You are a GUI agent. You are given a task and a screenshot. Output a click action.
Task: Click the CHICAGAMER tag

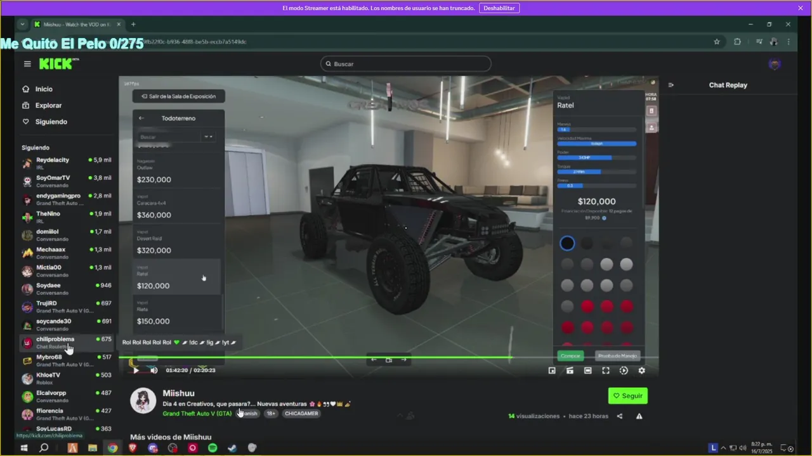click(301, 414)
